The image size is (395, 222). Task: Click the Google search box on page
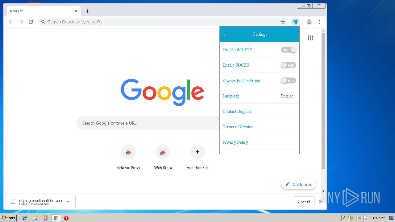(x=148, y=123)
